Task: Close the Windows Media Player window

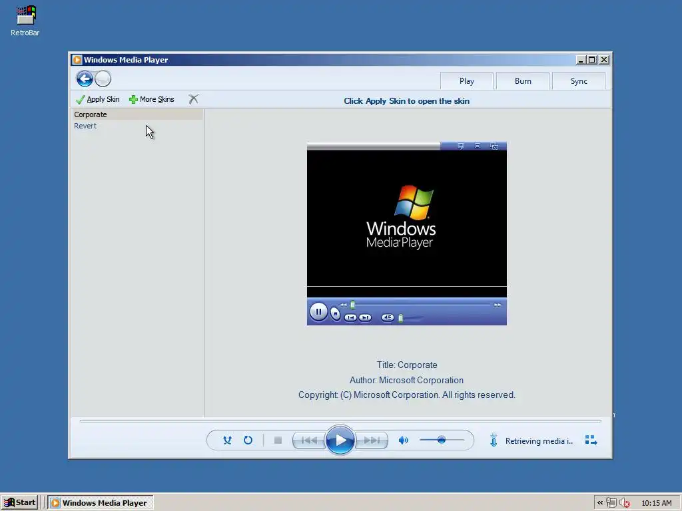Action: tap(604, 60)
